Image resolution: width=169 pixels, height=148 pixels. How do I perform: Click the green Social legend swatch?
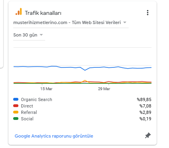pos(16,119)
